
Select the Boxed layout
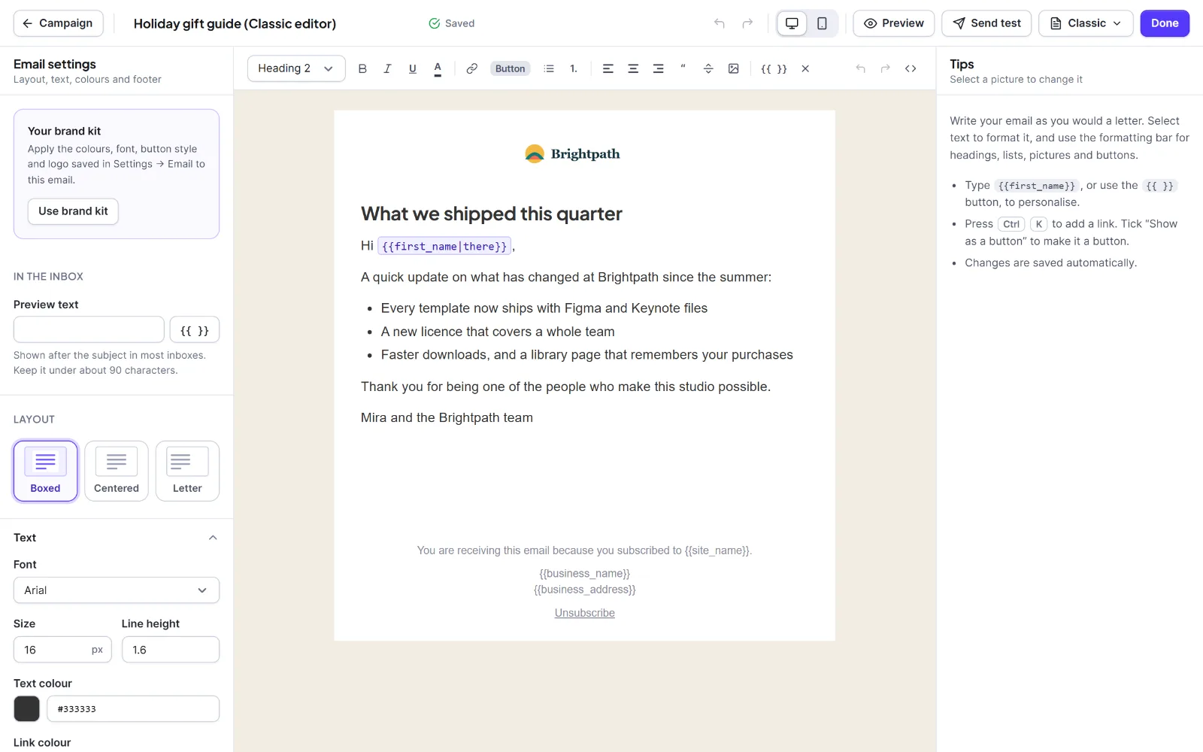tap(45, 471)
